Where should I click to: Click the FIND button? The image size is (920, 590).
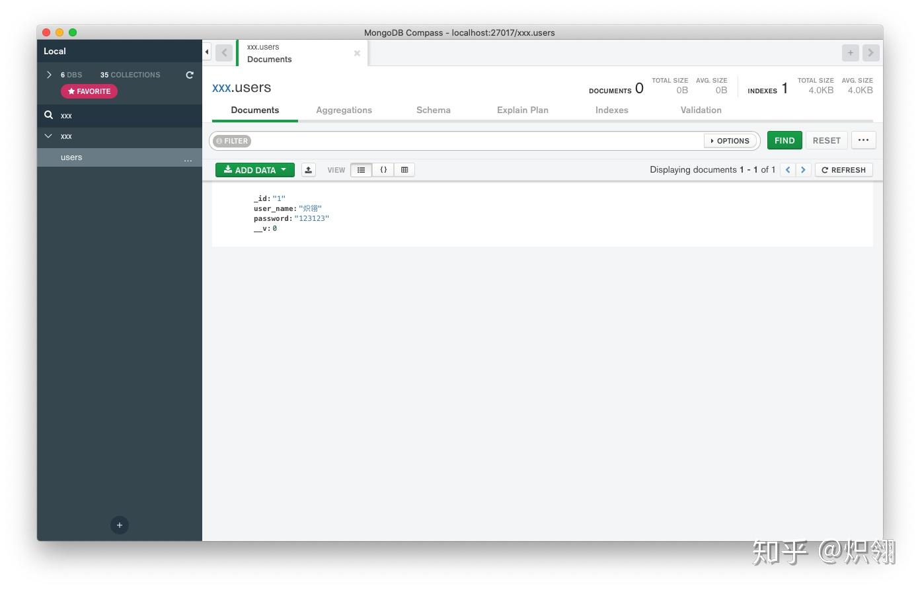point(784,140)
